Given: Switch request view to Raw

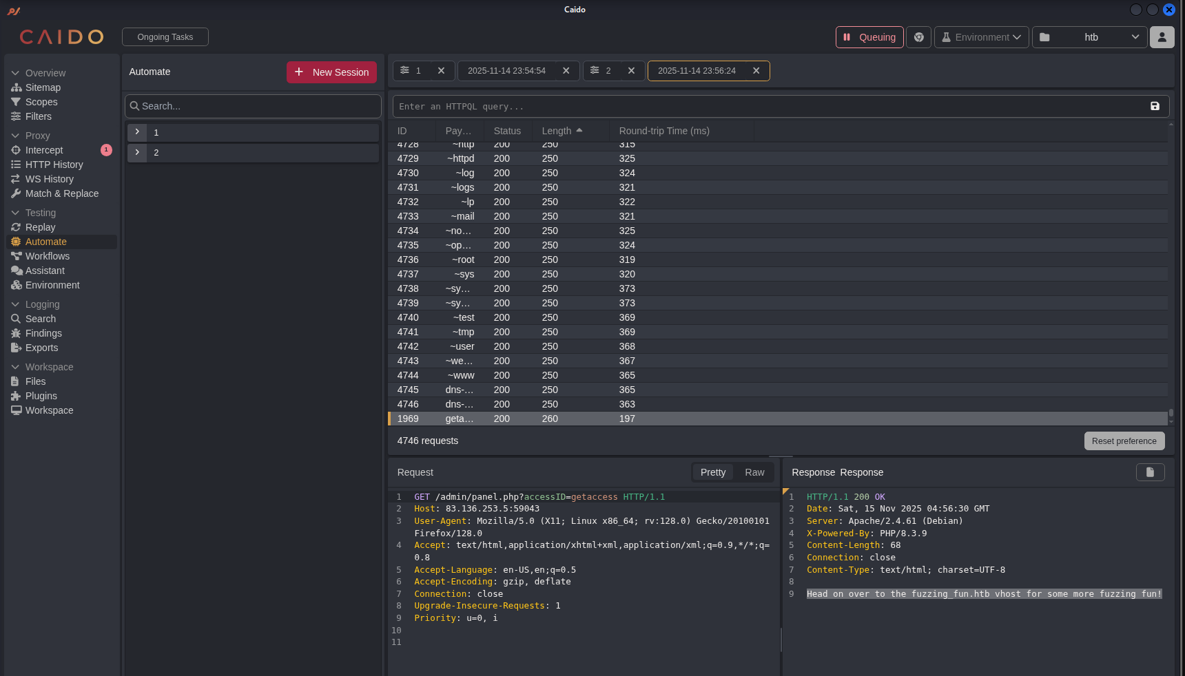Looking at the screenshot, I should pyautogui.click(x=754, y=472).
